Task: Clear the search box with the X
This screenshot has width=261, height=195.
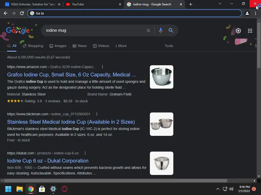Action: [148, 30]
